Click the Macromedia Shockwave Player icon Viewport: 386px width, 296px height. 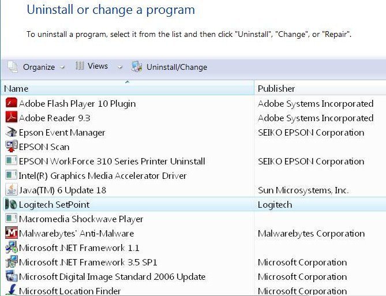12,219
